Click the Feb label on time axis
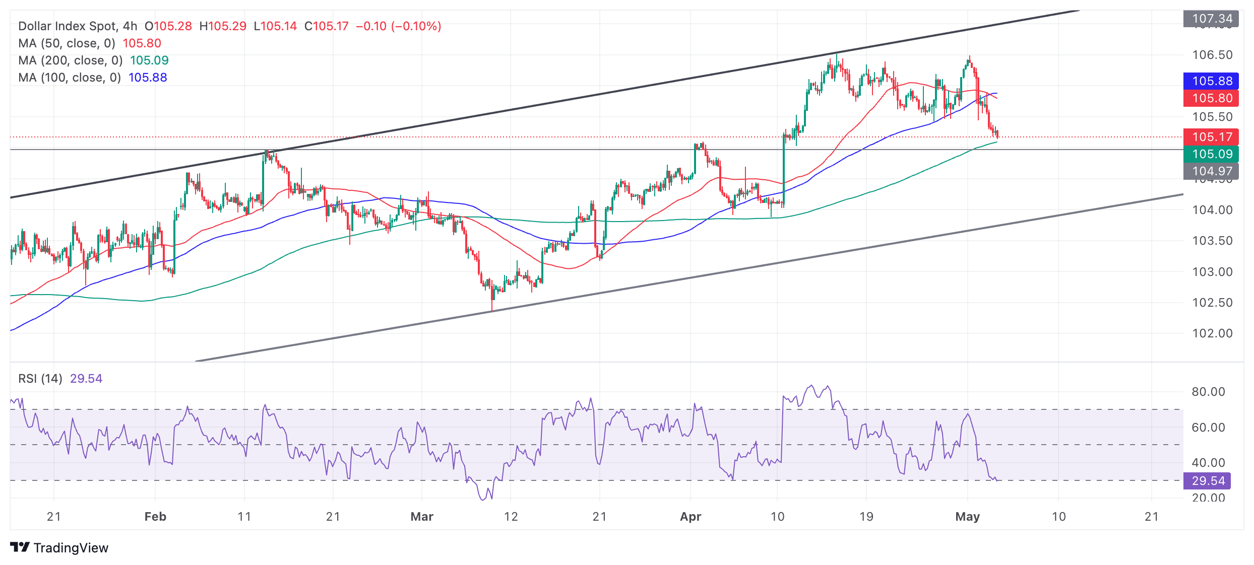 click(155, 517)
